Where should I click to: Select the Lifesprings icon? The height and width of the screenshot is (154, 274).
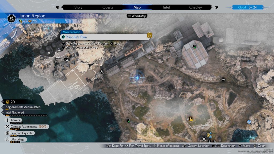tap(7, 140)
